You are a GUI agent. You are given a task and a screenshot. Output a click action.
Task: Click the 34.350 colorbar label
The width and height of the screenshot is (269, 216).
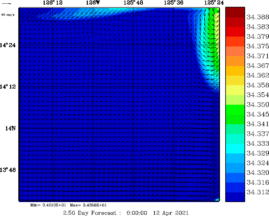[258, 104]
